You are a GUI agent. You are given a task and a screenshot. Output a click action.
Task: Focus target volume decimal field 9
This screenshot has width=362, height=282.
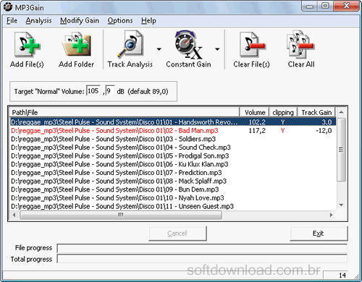pos(110,91)
